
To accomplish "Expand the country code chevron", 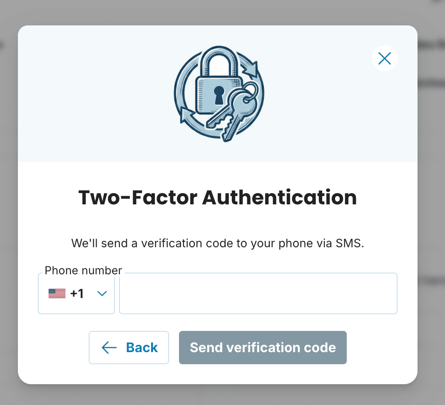I will (102, 294).
